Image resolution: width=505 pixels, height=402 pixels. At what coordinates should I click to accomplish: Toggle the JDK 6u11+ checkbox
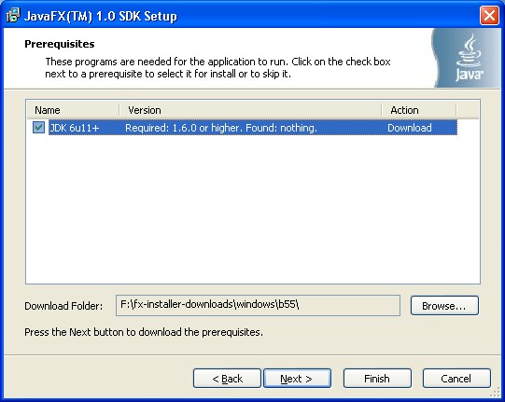point(38,128)
